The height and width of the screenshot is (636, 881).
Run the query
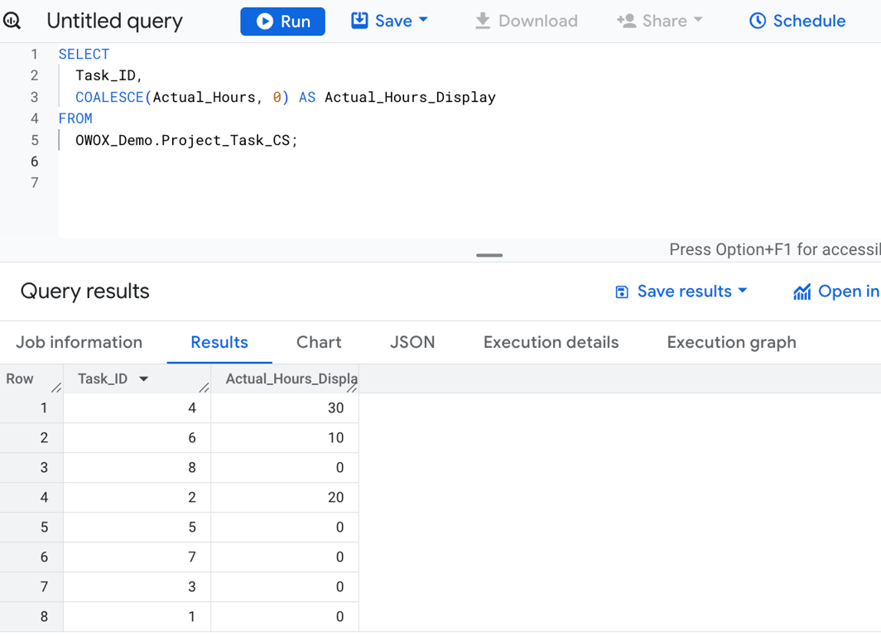[282, 22]
